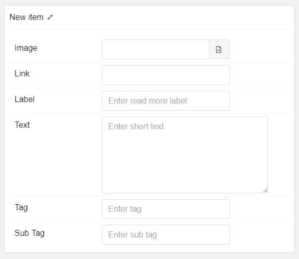Click the textarea resize grip handle

point(265,190)
